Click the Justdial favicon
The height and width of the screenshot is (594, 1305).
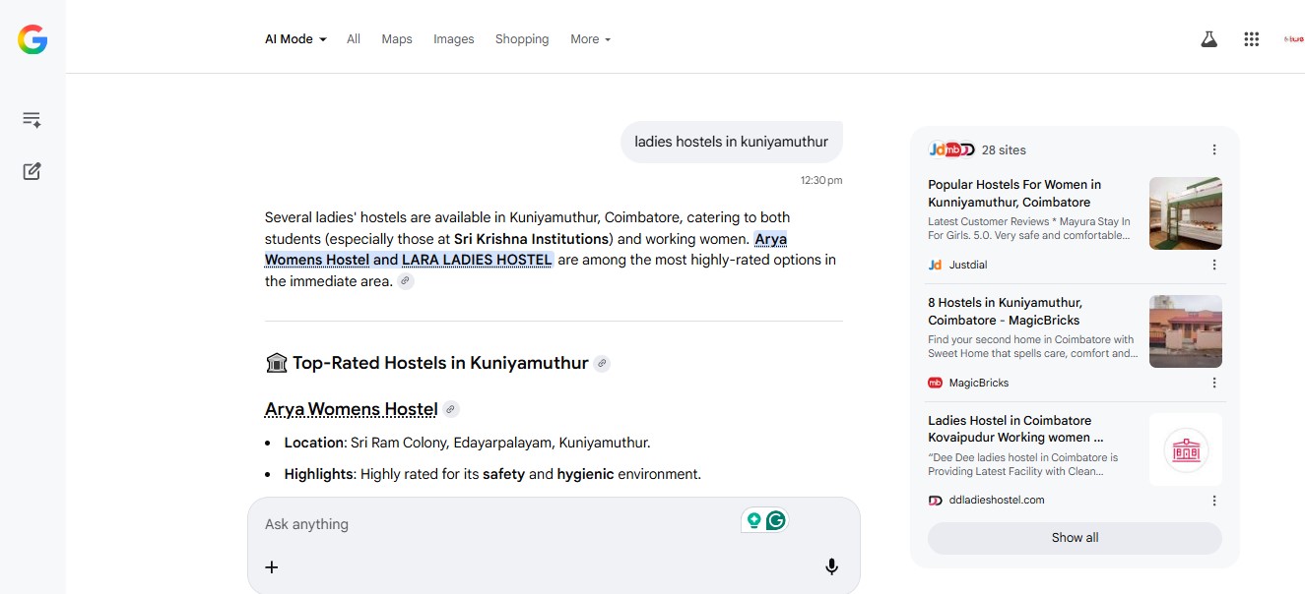tap(936, 265)
